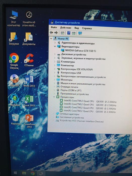
Task: Launch PowerPoint 2013 from desktop
Action: click(29, 121)
